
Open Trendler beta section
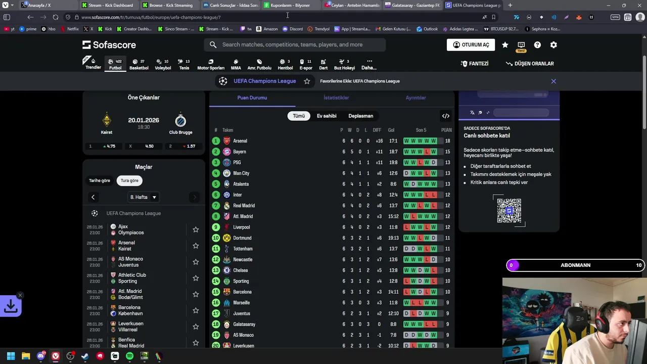click(x=93, y=63)
